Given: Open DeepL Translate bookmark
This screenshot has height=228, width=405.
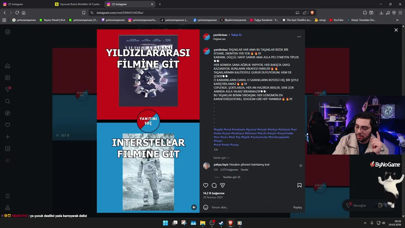Looking at the screenshot, I should 361,20.
